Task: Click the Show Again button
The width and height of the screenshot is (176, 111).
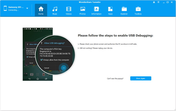Action: pos(141,78)
